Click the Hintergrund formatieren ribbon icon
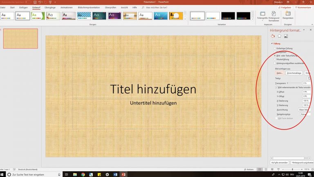This screenshot has width=314, height=177. [x=274, y=16]
